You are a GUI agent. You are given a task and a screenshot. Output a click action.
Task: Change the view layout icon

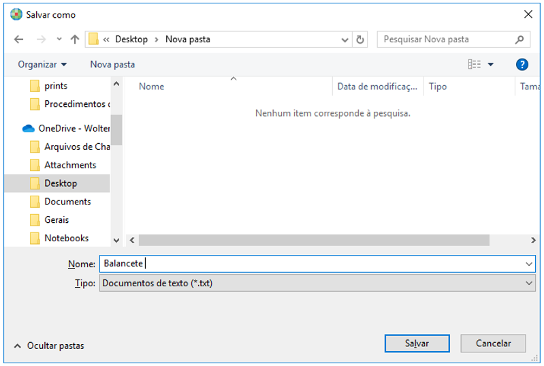click(475, 64)
